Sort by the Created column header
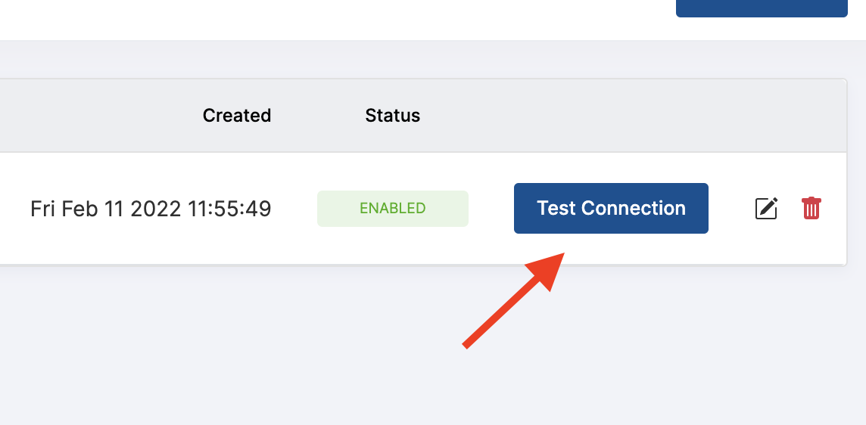The image size is (866, 425). (x=236, y=116)
